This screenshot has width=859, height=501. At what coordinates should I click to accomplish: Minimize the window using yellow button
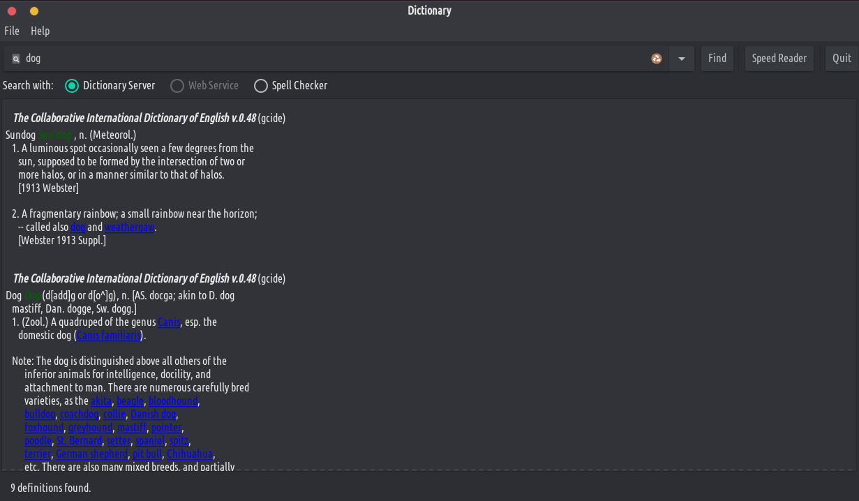(34, 11)
